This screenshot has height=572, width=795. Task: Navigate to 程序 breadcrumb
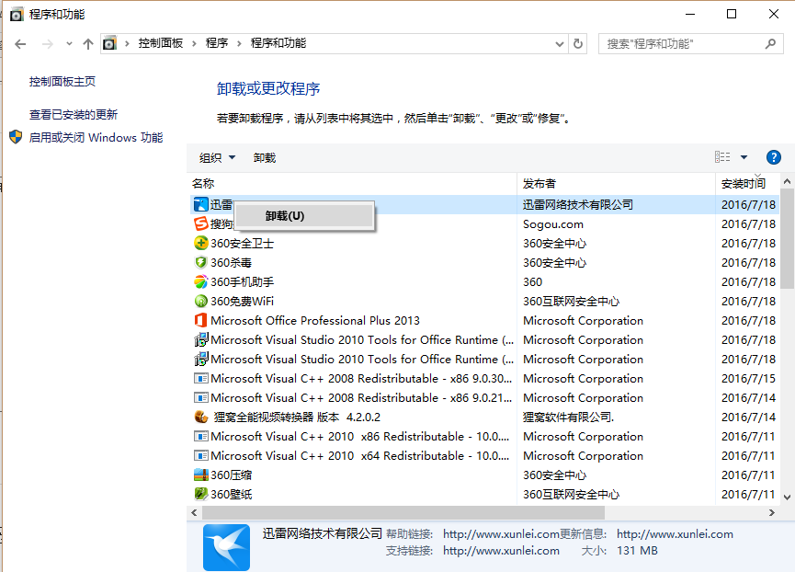(217, 43)
